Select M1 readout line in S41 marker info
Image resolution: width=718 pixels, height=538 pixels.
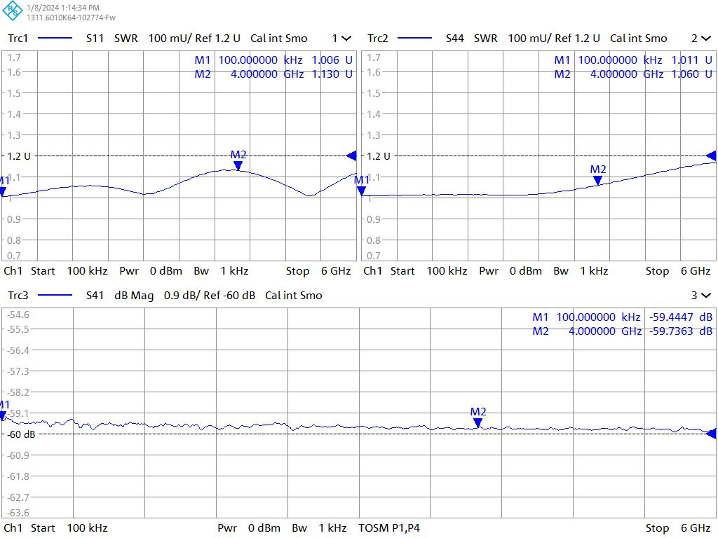coord(622,317)
